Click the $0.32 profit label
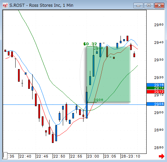Image resolution: width=167 pixels, height=162 pixels. pos(90,44)
